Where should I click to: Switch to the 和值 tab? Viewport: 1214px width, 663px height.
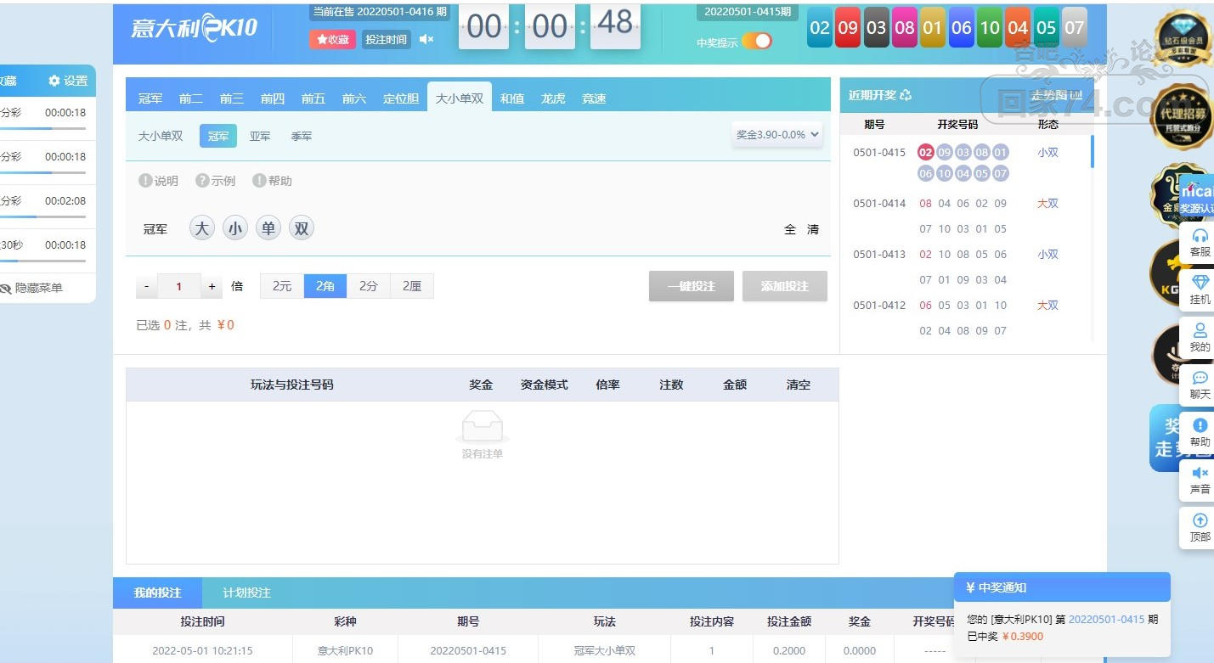pyautogui.click(x=512, y=98)
